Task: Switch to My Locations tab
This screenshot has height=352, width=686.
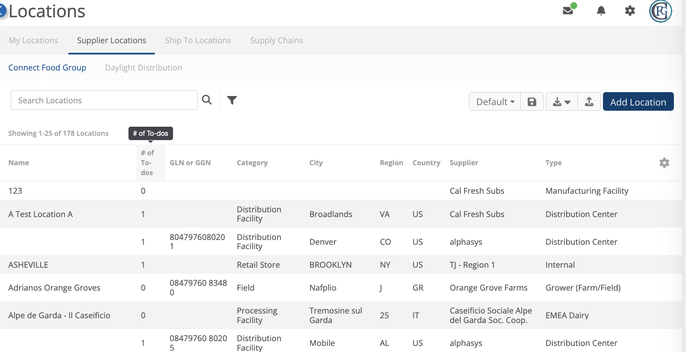Action: point(33,40)
